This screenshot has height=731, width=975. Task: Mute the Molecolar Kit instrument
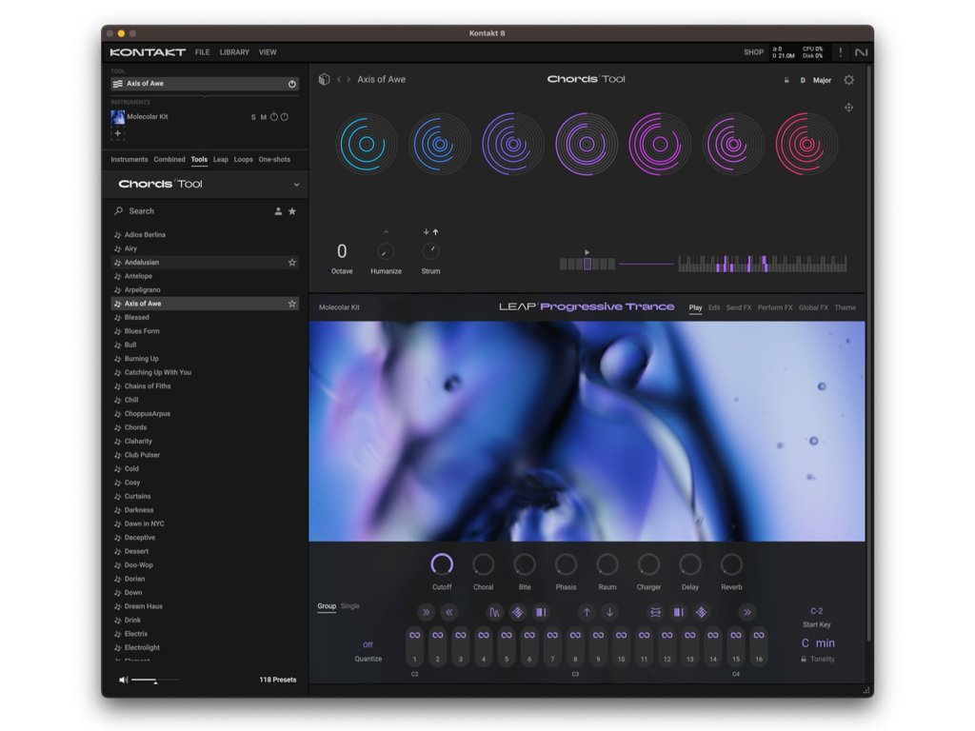coord(264,117)
